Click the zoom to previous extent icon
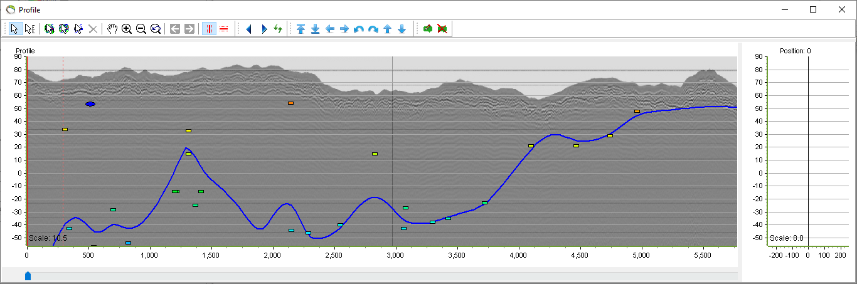This screenshot has height=284, width=857. pyautogui.click(x=156, y=29)
